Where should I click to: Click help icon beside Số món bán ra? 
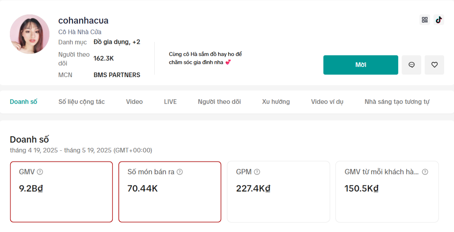tap(180, 172)
